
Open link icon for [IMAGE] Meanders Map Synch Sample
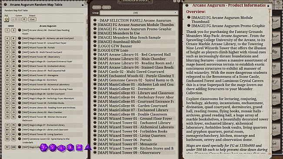(95, 37)
